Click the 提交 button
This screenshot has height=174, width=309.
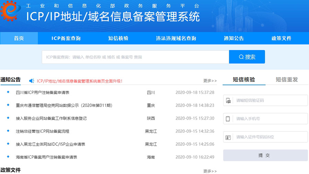tap(265, 155)
